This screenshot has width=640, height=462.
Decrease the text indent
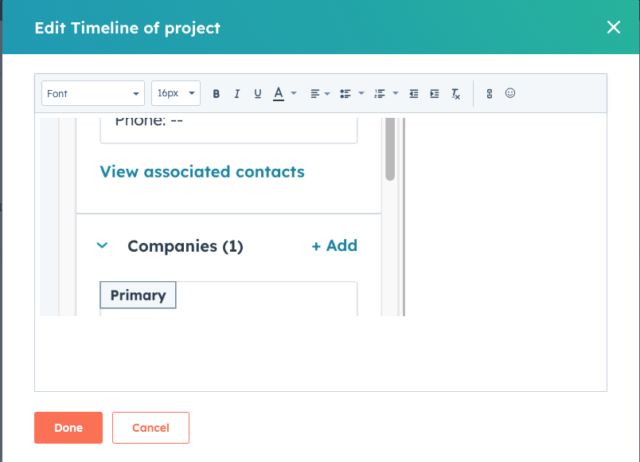pyautogui.click(x=413, y=93)
